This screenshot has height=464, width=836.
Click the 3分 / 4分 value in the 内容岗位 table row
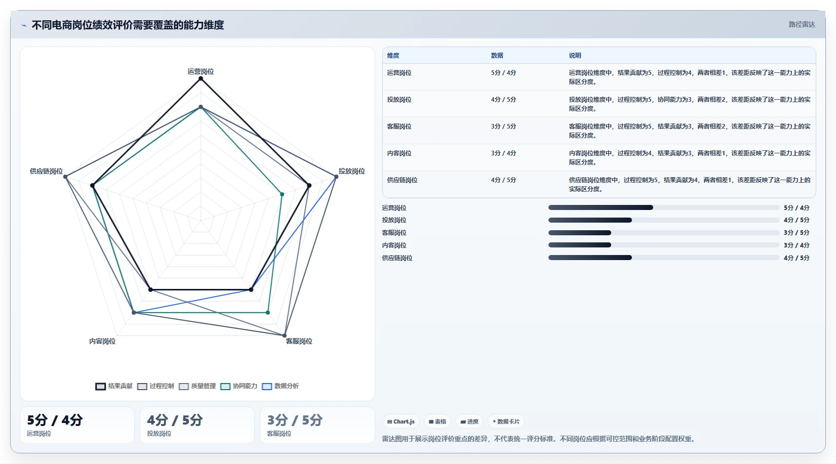(x=503, y=153)
